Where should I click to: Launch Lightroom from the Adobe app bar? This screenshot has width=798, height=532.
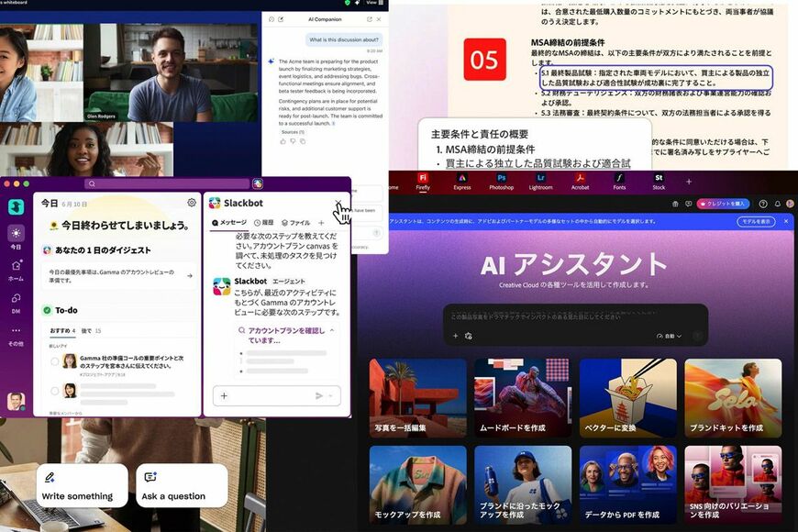tap(540, 181)
